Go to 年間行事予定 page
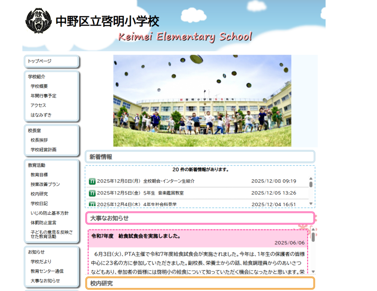This screenshot has width=377, height=291. pyautogui.click(x=43, y=96)
